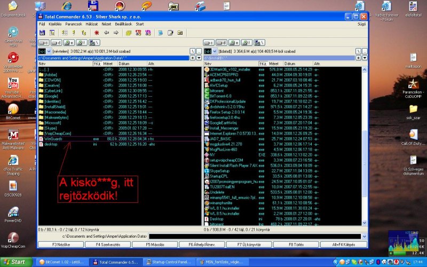Open the Hálózat menu
This screenshot has width=427, height=267.
click(91, 24)
